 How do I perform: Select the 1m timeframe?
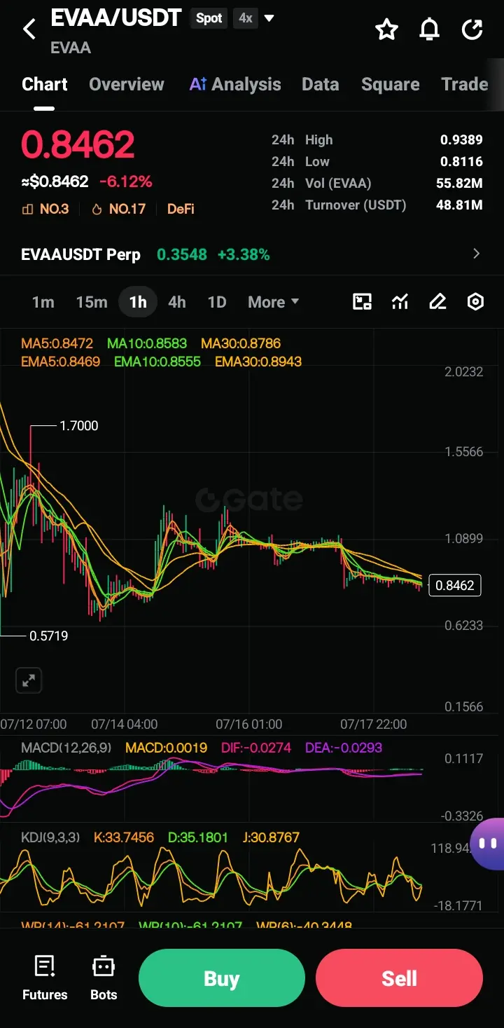[x=43, y=302]
